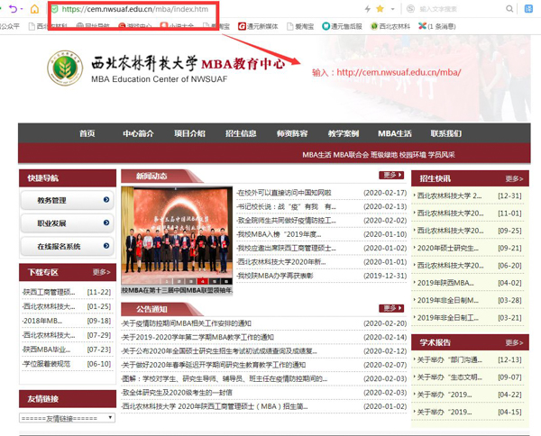Select the 师资阵容 navigation tab

pos(292,133)
